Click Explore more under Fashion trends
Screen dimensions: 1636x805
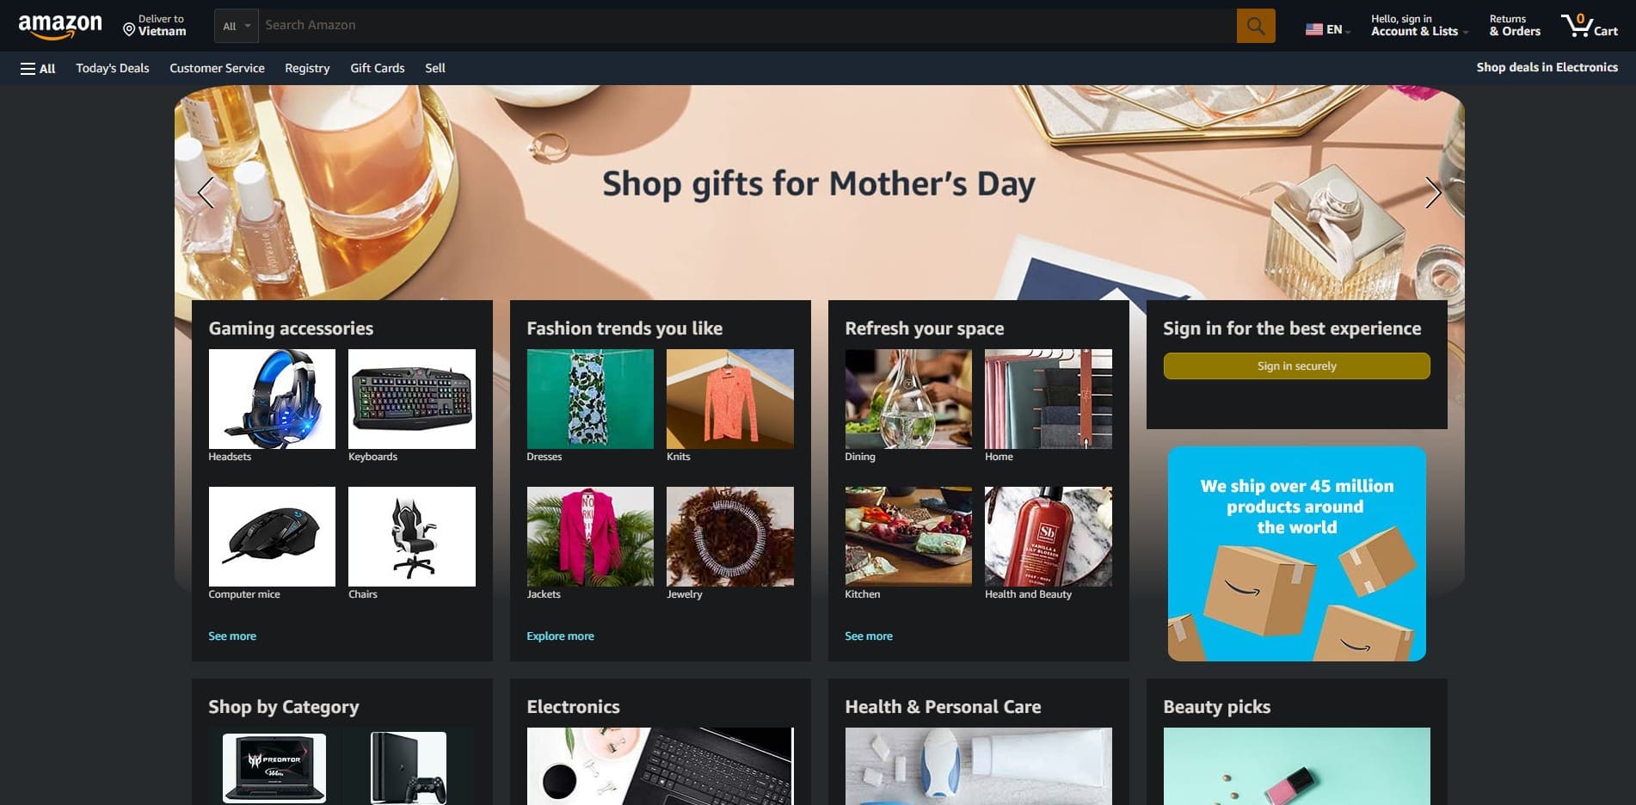[560, 636]
